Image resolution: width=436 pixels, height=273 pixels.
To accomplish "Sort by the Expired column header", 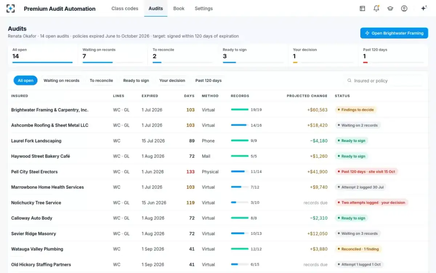I will 150,96.
